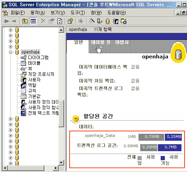187x172 pixels.
Task: Click the Delete X toolbar icon
Action: tap(43, 21)
